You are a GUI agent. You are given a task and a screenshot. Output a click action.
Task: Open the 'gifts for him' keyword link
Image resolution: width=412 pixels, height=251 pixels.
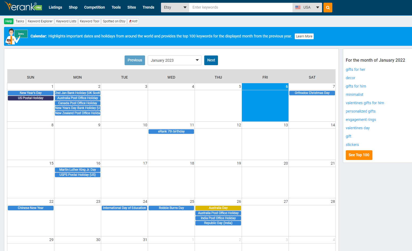click(x=356, y=86)
